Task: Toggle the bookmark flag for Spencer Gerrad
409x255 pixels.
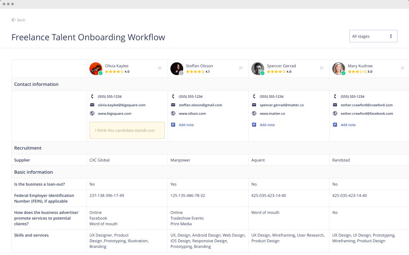Action: point(322,68)
